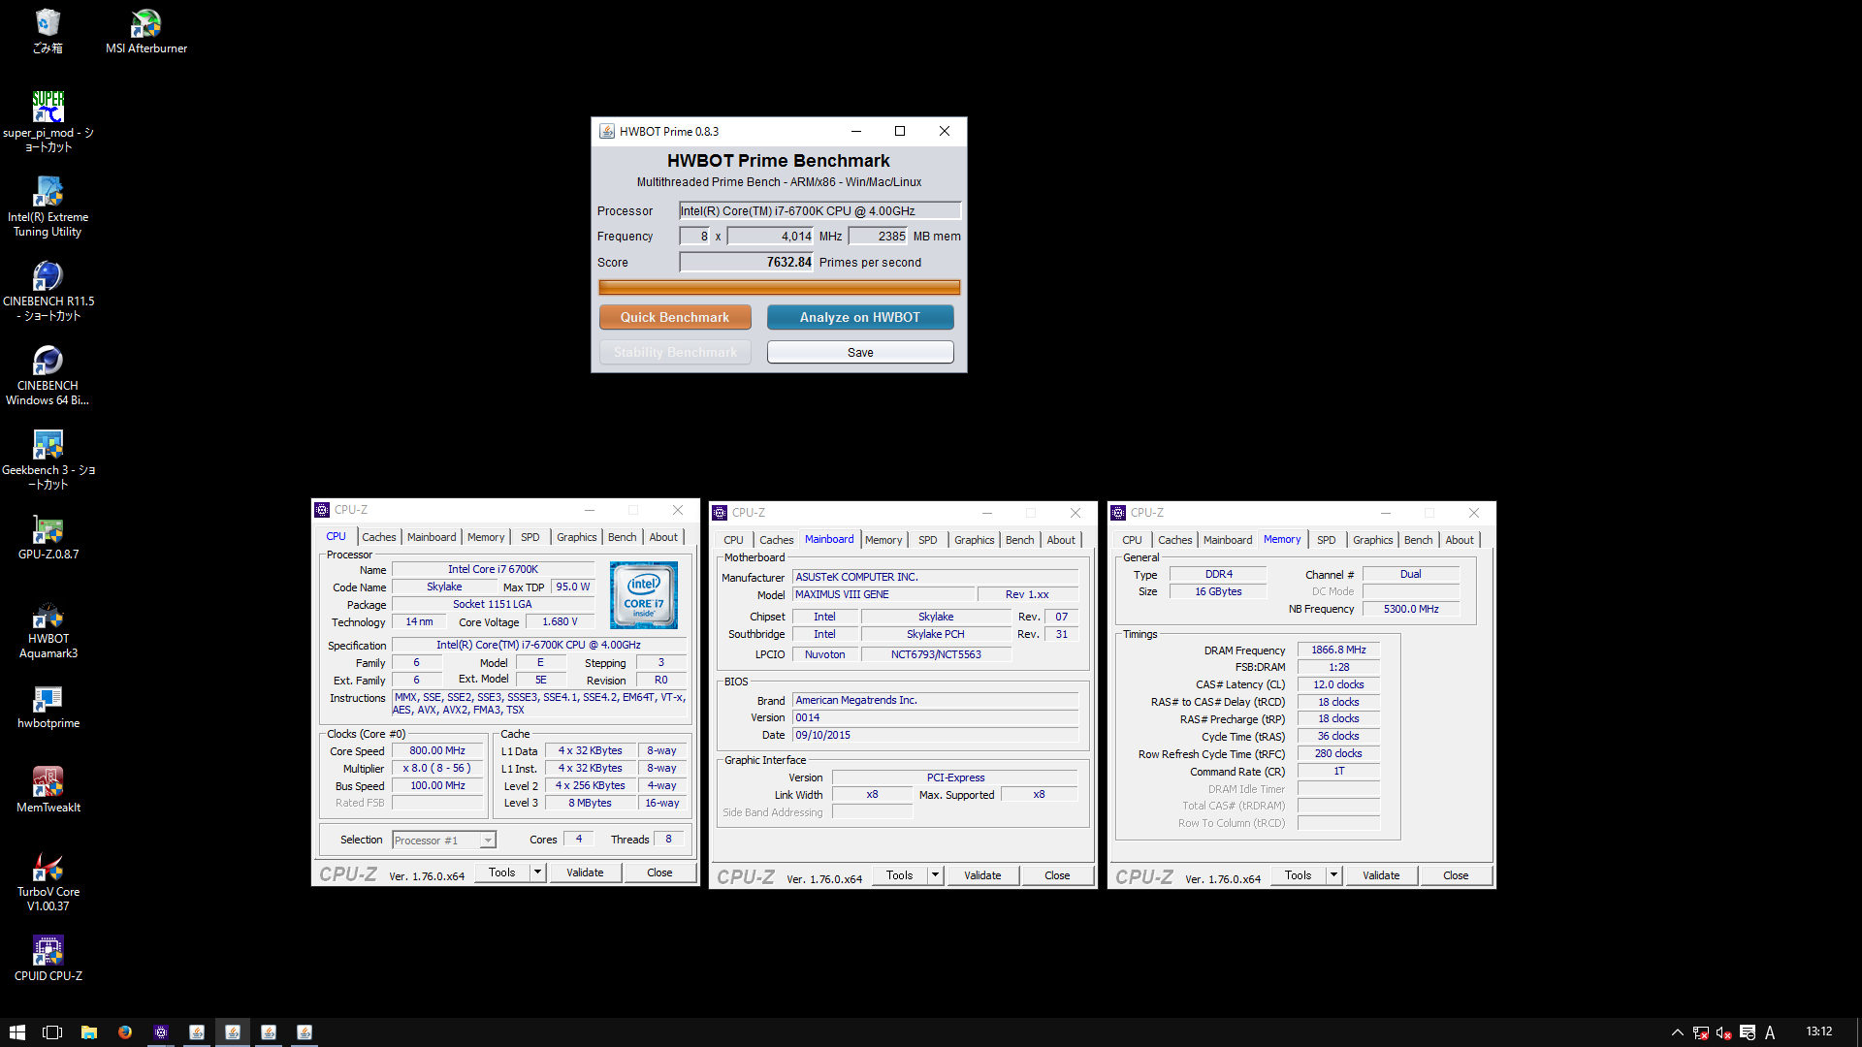1862x1047 pixels.
Task: Click Validate in the CPU tab CPU-Z window
Action: pyautogui.click(x=585, y=872)
